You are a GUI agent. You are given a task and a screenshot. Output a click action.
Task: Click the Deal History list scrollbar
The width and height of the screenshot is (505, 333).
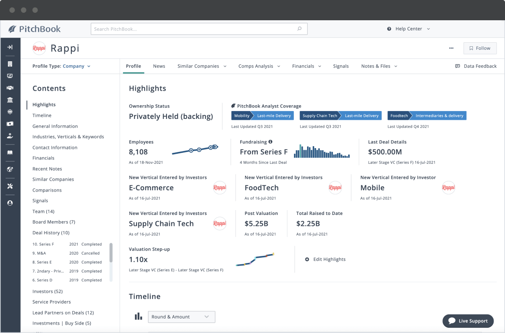click(111, 253)
